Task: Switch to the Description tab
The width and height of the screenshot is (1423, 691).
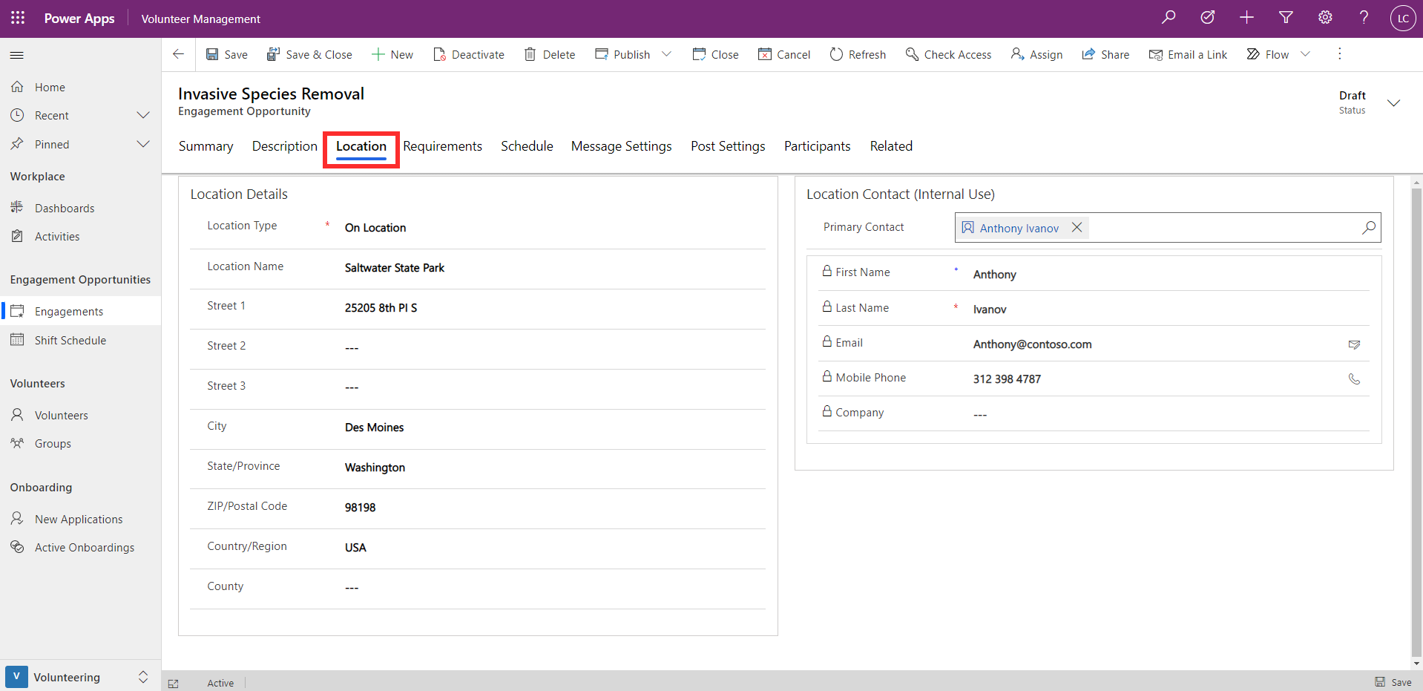Action: (x=284, y=146)
